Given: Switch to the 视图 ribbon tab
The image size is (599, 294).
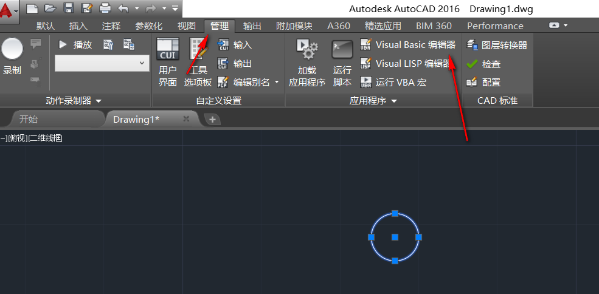Looking at the screenshot, I should (187, 26).
